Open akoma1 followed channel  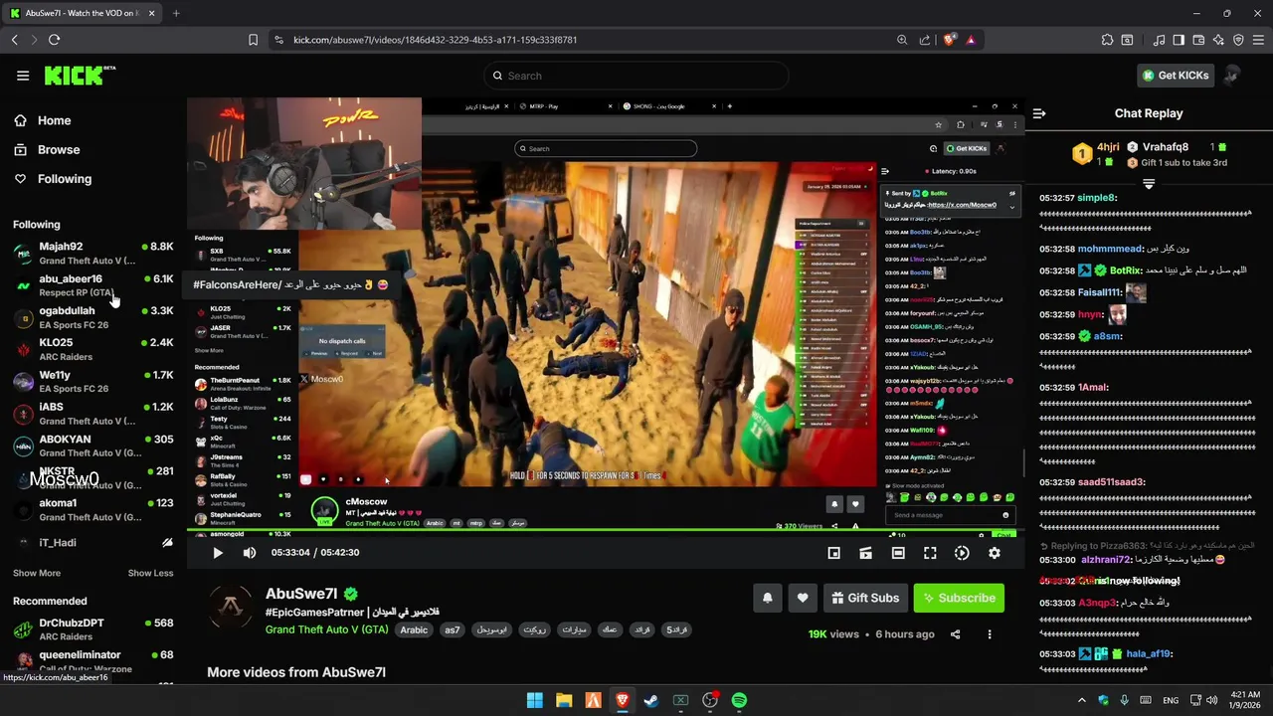93,509
